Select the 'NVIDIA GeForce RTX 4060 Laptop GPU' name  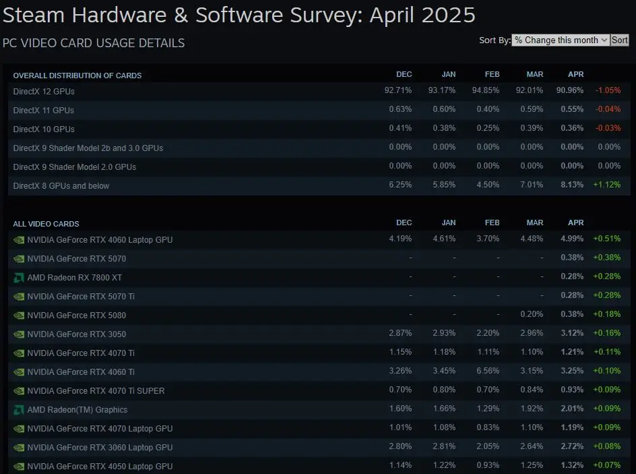(x=100, y=240)
